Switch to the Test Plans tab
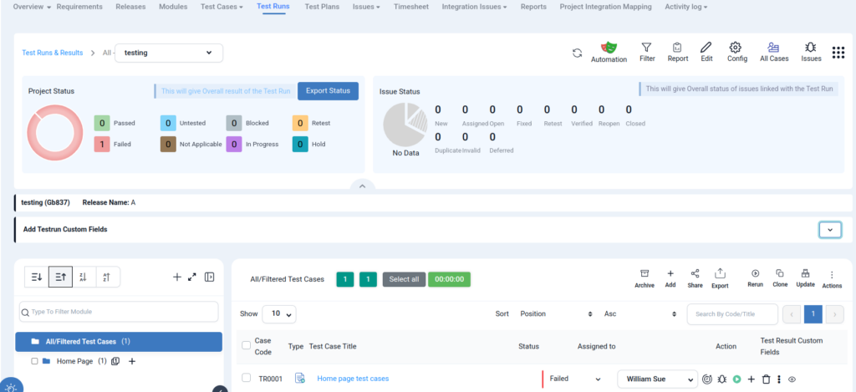Image resolution: width=856 pixels, height=392 pixels. [322, 7]
